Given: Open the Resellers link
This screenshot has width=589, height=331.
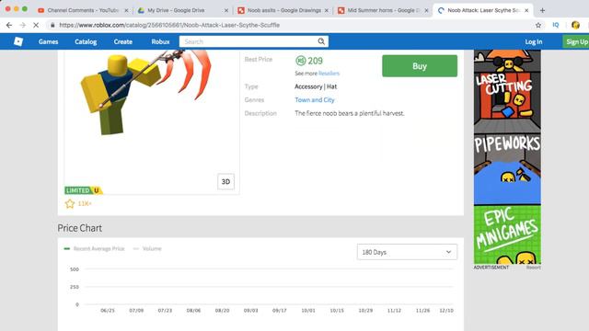Looking at the screenshot, I should coord(329,74).
